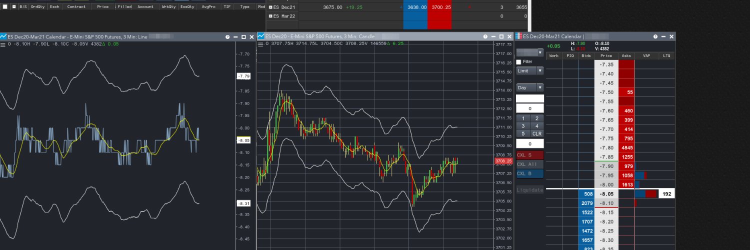Open the Day time-in-force dropdown
Viewport: 750px width, 250px height.
tap(530, 87)
